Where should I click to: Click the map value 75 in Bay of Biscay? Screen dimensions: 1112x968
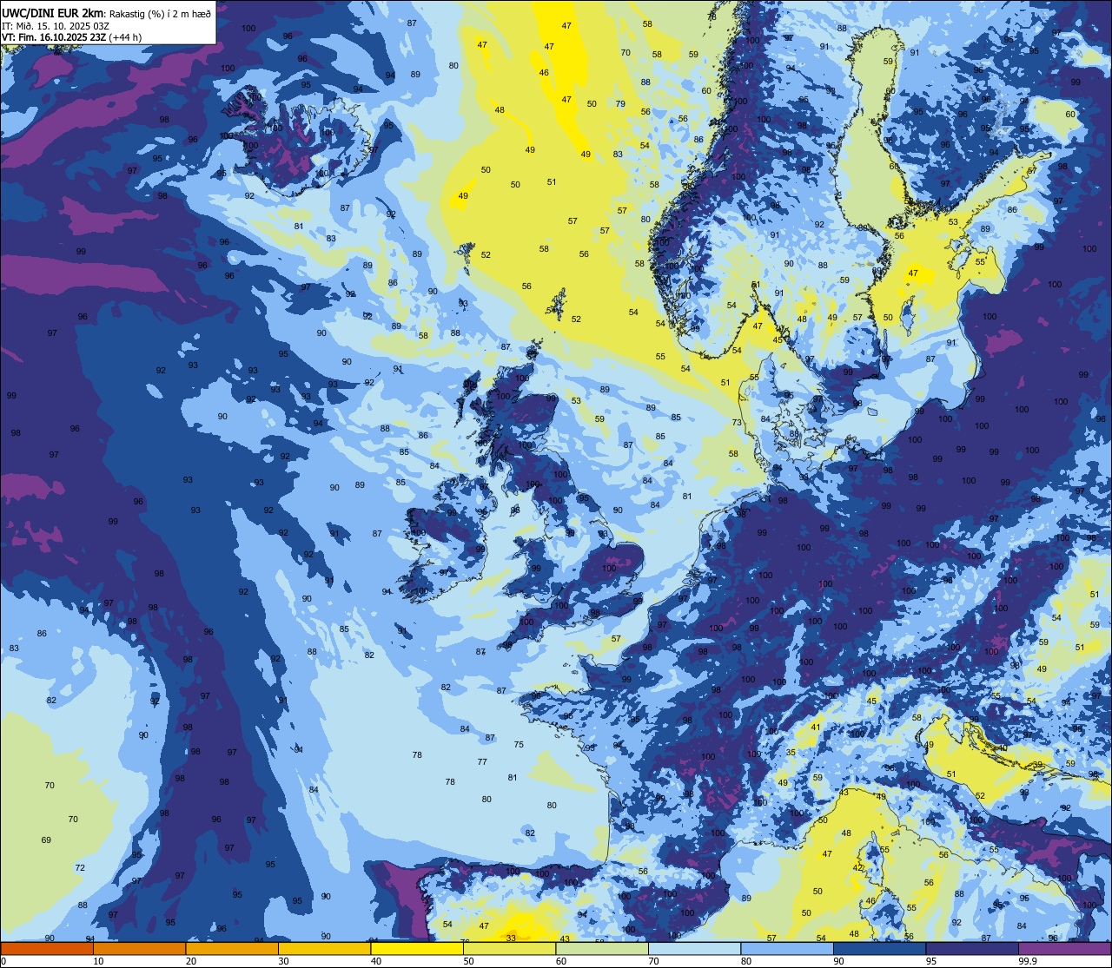[519, 745]
